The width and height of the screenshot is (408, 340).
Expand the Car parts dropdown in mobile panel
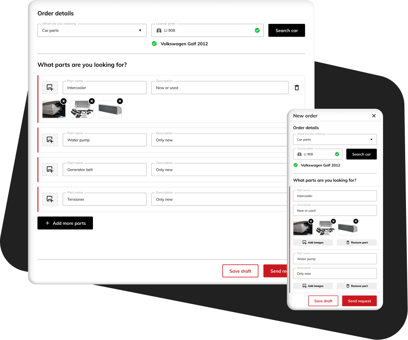335,140
